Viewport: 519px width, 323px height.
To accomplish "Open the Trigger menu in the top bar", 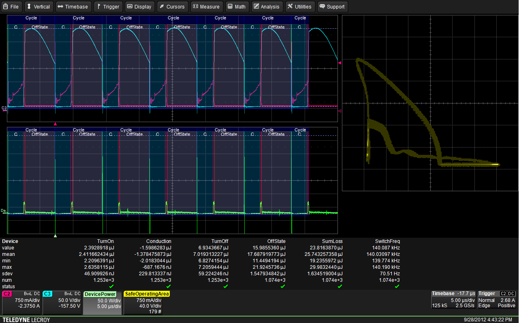I will (108, 6).
